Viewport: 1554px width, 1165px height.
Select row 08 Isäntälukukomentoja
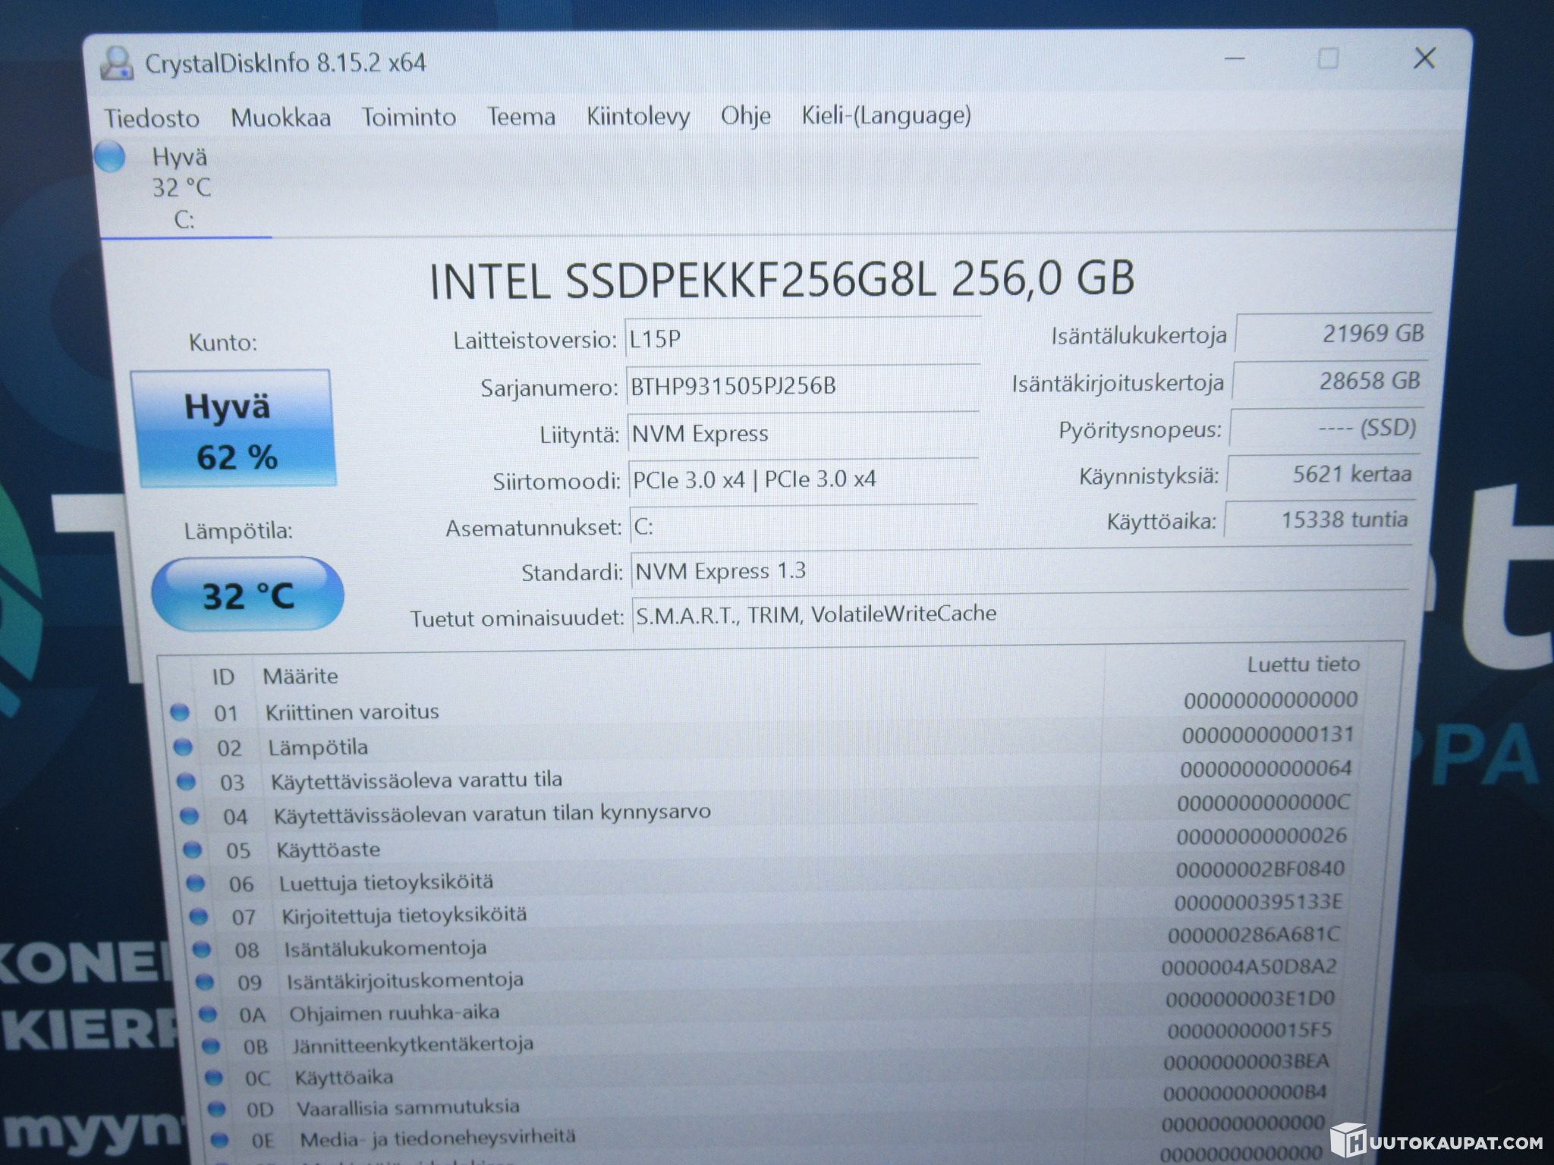[766, 943]
